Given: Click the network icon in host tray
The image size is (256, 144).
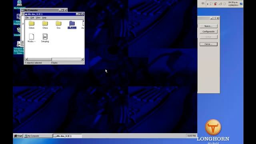Looking at the screenshot, I should [220, 4].
